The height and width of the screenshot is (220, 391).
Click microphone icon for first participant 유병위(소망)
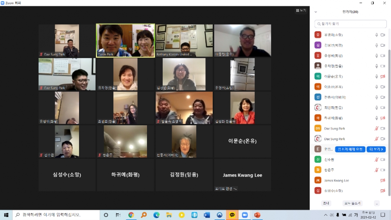(x=377, y=35)
